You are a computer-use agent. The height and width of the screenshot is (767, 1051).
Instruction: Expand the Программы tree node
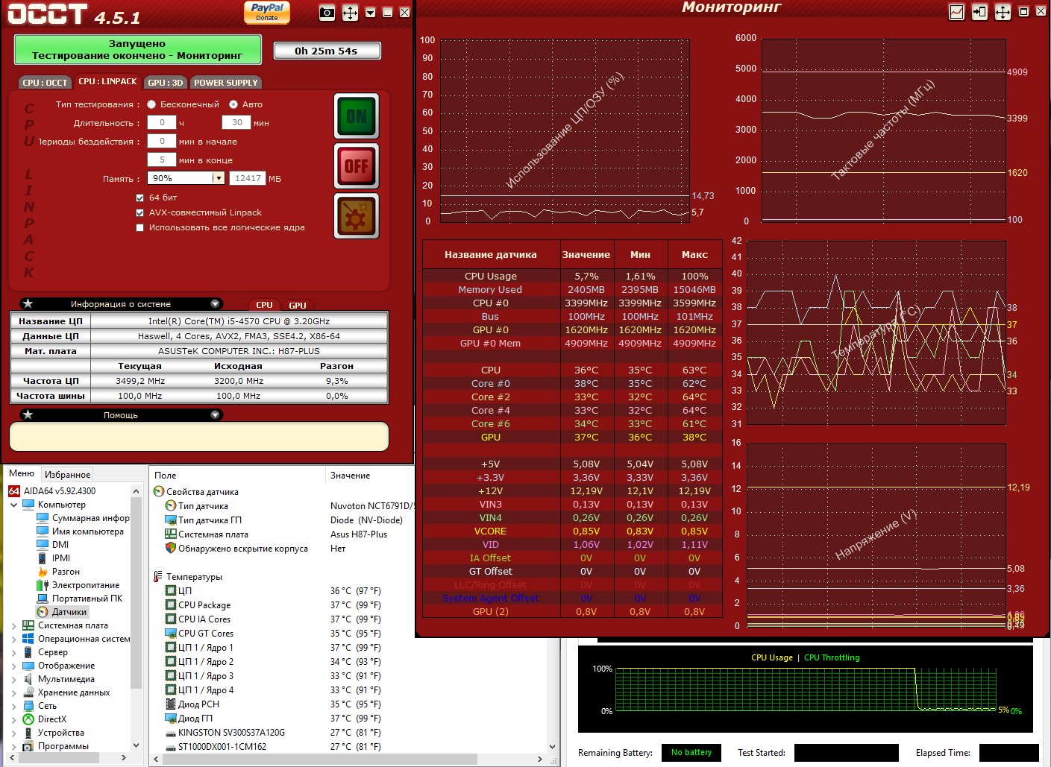click(x=14, y=746)
